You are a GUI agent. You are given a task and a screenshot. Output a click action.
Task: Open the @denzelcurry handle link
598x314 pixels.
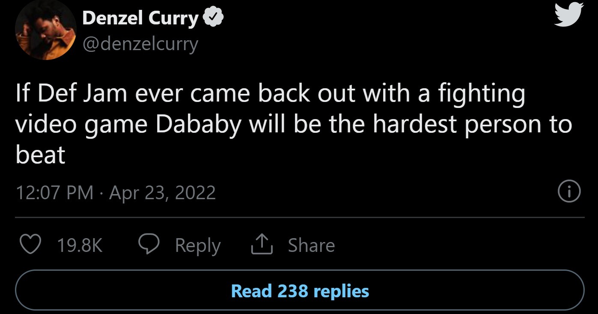(140, 44)
